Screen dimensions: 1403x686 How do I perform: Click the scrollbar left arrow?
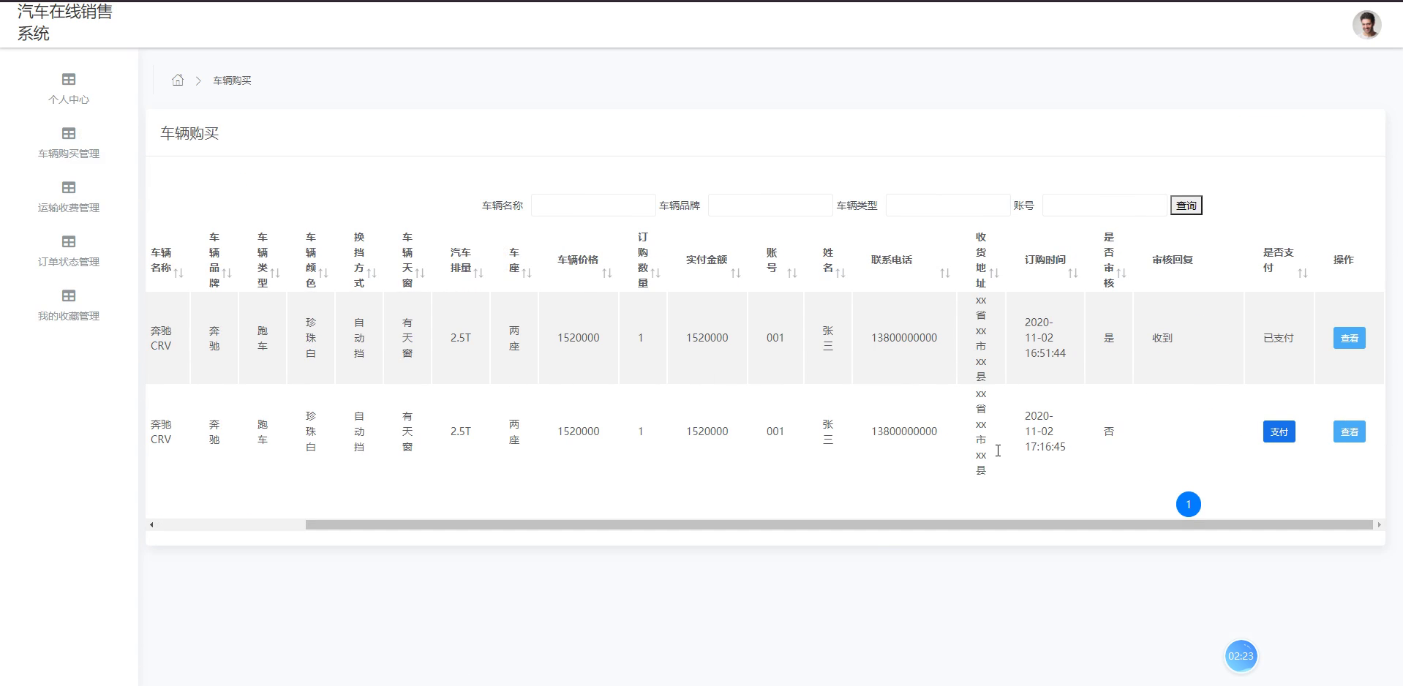click(151, 524)
